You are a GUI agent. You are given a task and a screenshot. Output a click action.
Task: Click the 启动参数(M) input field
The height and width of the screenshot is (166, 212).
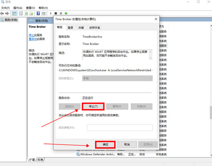pyautogui.click(x=120, y=128)
